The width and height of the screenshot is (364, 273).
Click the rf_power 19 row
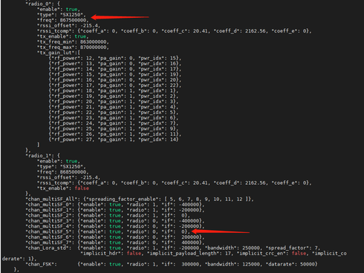[114, 96]
